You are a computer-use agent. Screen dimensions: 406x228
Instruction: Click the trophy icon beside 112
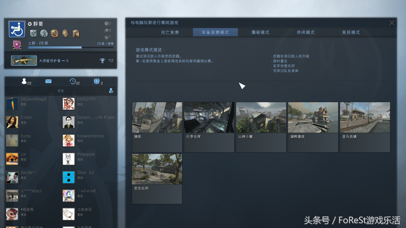tap(102, 60)
